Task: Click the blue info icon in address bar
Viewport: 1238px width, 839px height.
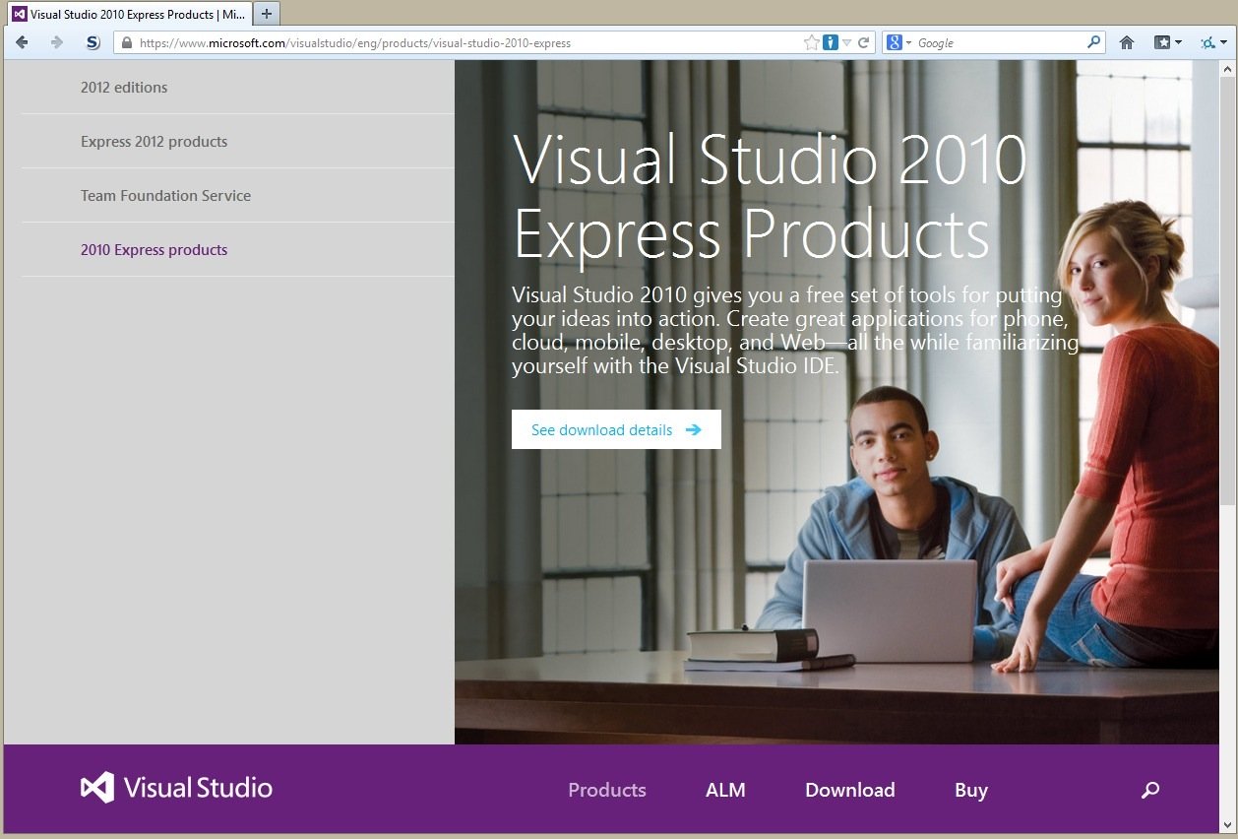Action: point(830,42)
